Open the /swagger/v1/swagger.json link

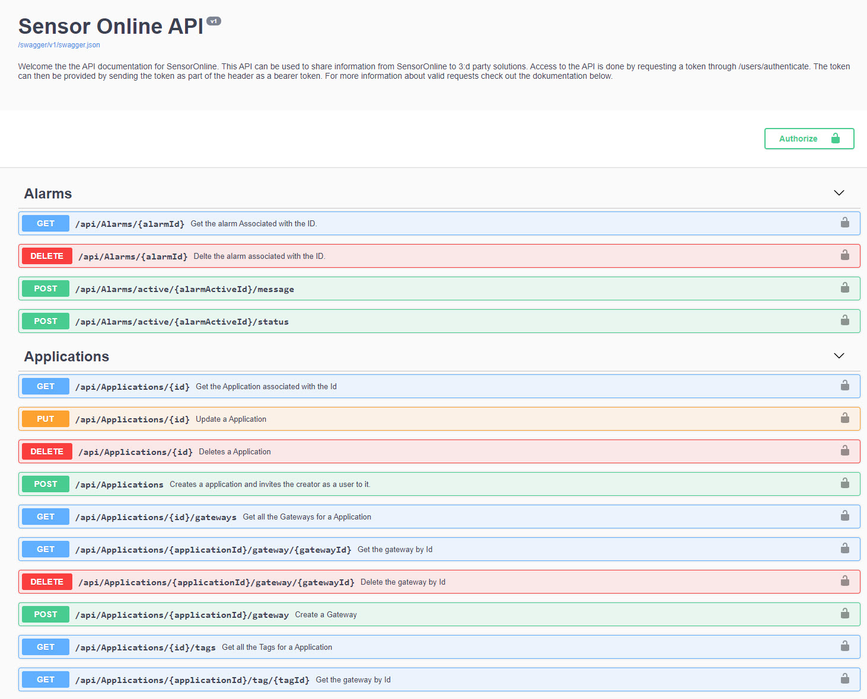[x=59, y=45]
